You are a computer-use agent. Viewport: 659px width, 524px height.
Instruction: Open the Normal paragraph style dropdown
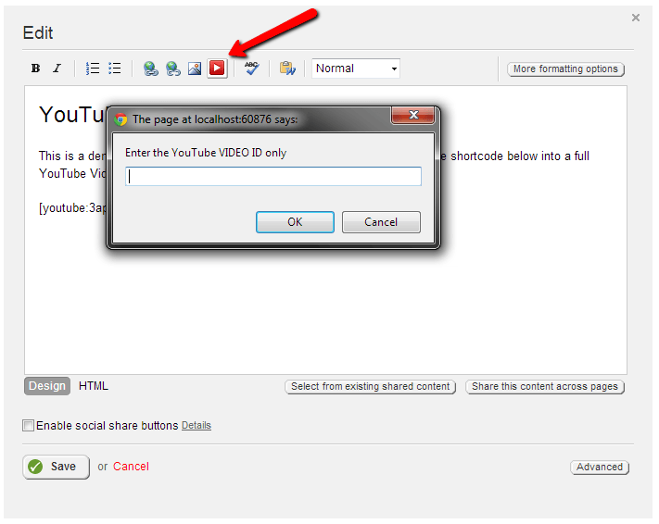coord(356,68)
